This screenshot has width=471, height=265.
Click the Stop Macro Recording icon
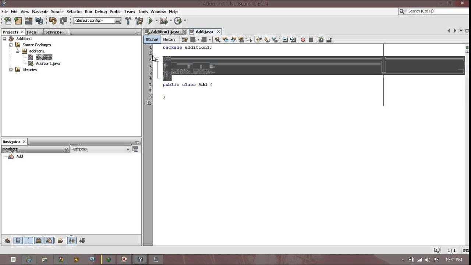tap(311, 40)
